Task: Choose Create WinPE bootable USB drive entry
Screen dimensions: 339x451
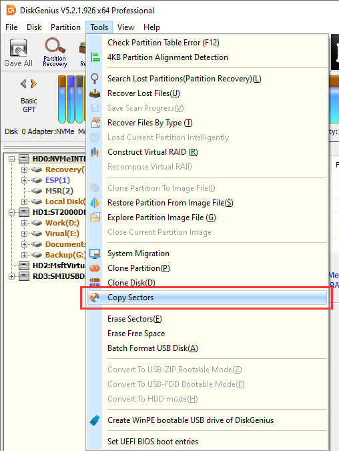Action: (x=207, y=420)
